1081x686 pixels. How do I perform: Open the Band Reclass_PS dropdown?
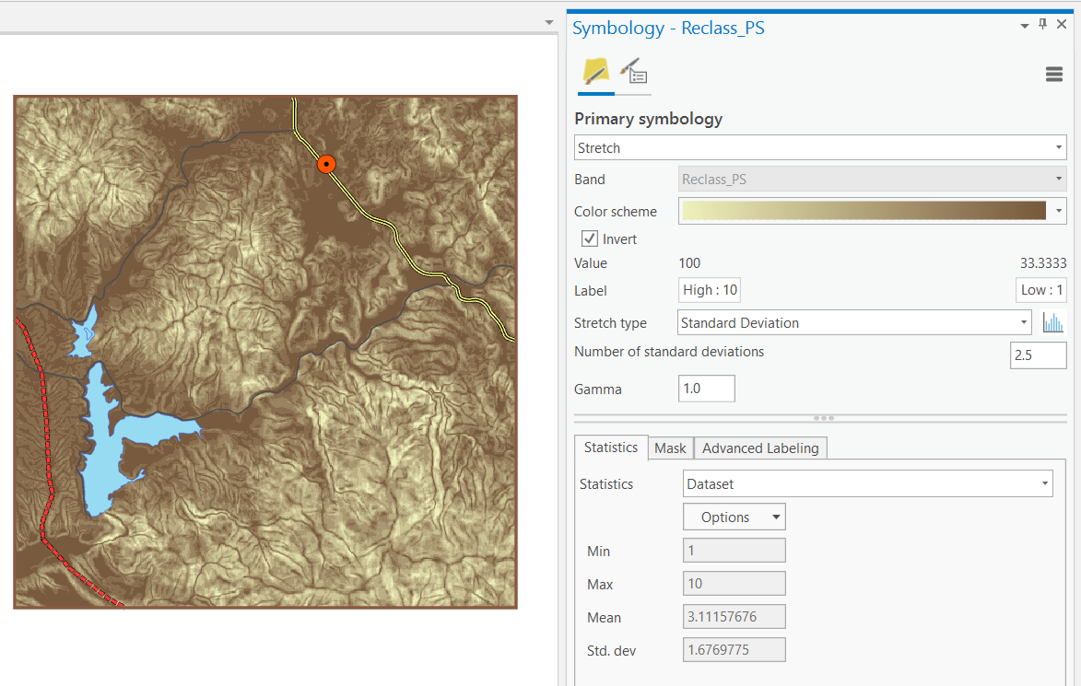872,180
